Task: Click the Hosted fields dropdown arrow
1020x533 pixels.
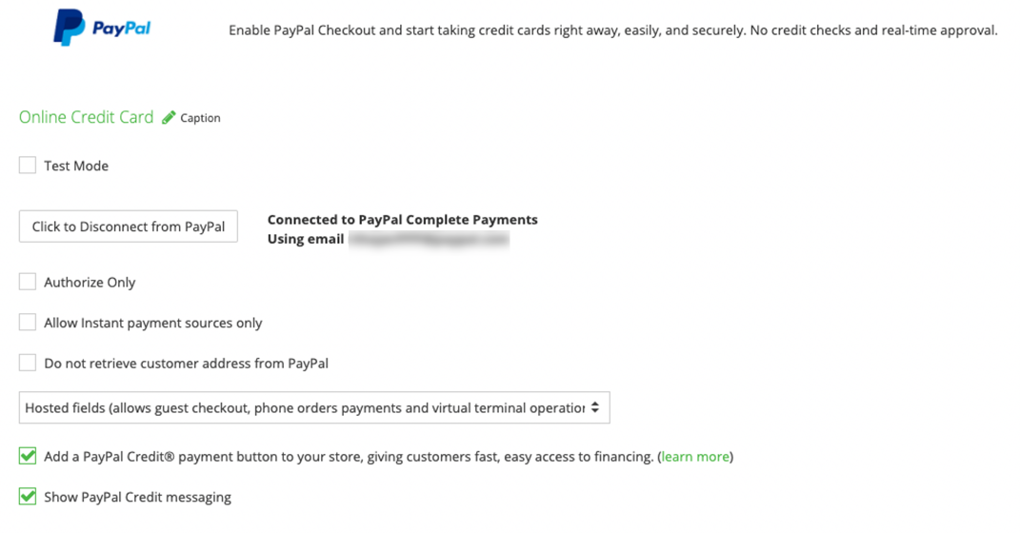Action: (x=595, y=407)
